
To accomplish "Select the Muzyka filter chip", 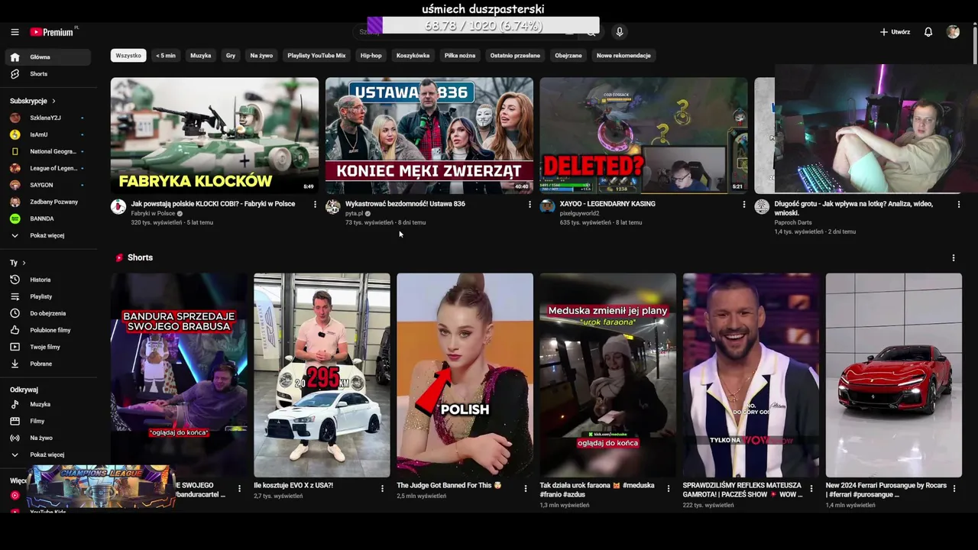I will point(201,56).
